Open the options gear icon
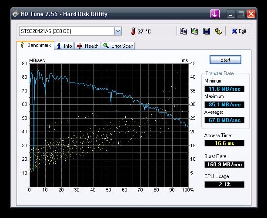 (218, 31)
